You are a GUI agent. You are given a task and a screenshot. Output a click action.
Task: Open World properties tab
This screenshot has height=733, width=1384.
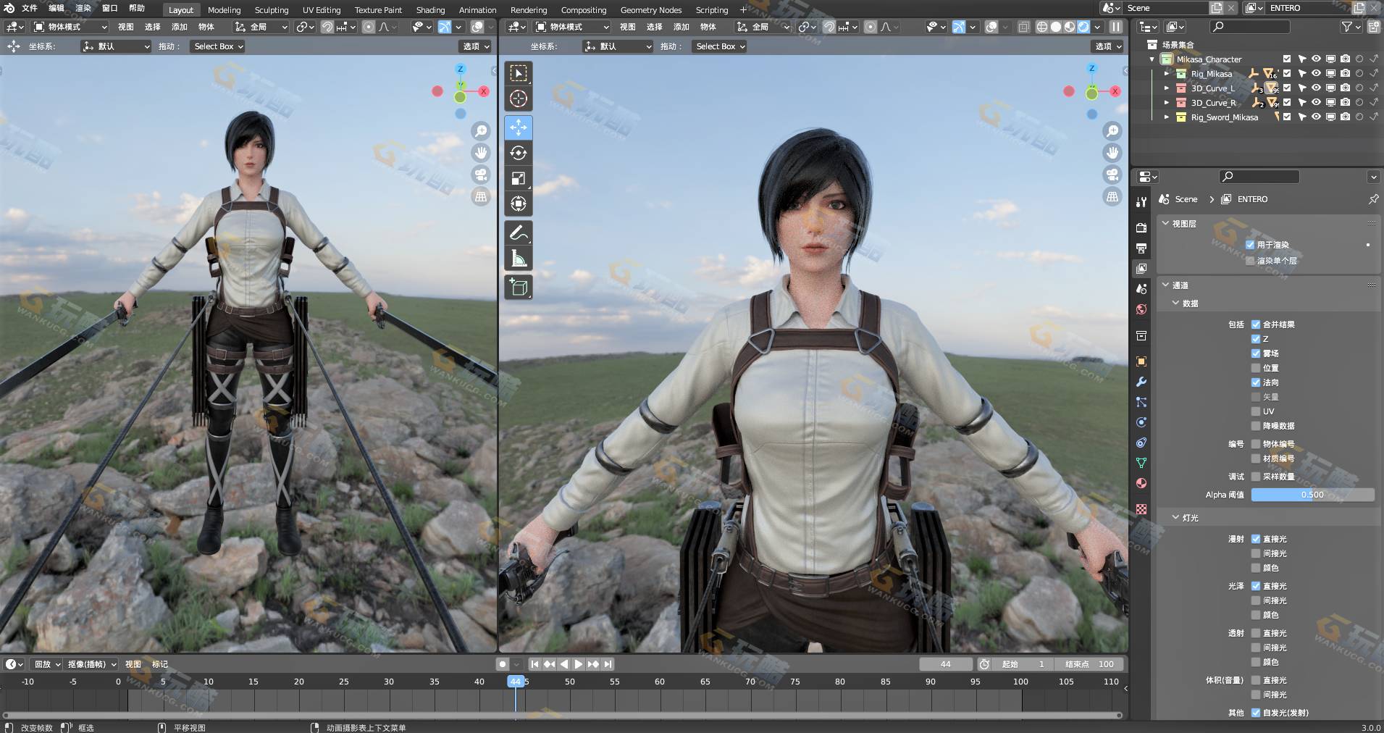click(1141, 309)
